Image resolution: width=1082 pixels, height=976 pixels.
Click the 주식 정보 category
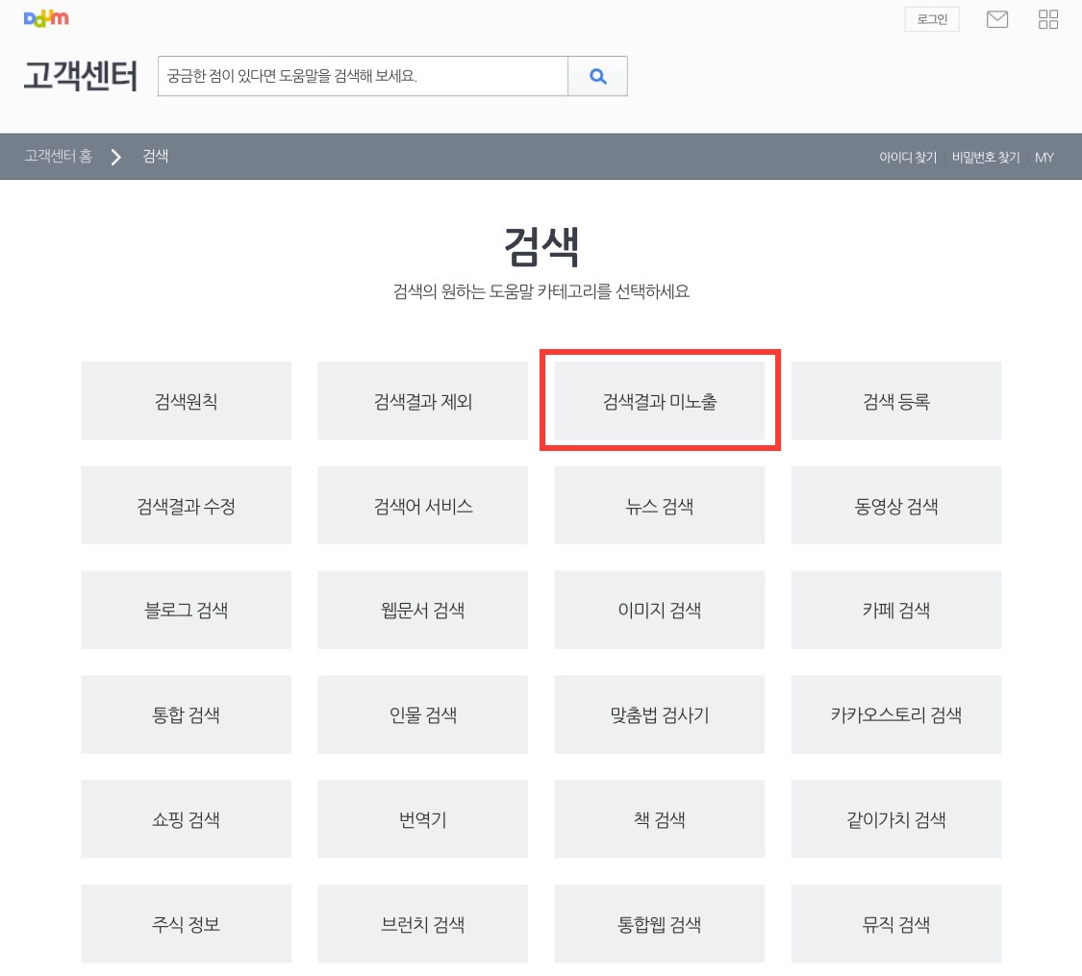pyautogui.click(x=186, y=923)
